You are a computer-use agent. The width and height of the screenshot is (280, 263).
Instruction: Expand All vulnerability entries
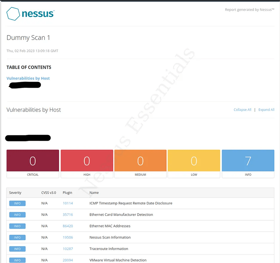pyautogui.click(x=266, y=110)
